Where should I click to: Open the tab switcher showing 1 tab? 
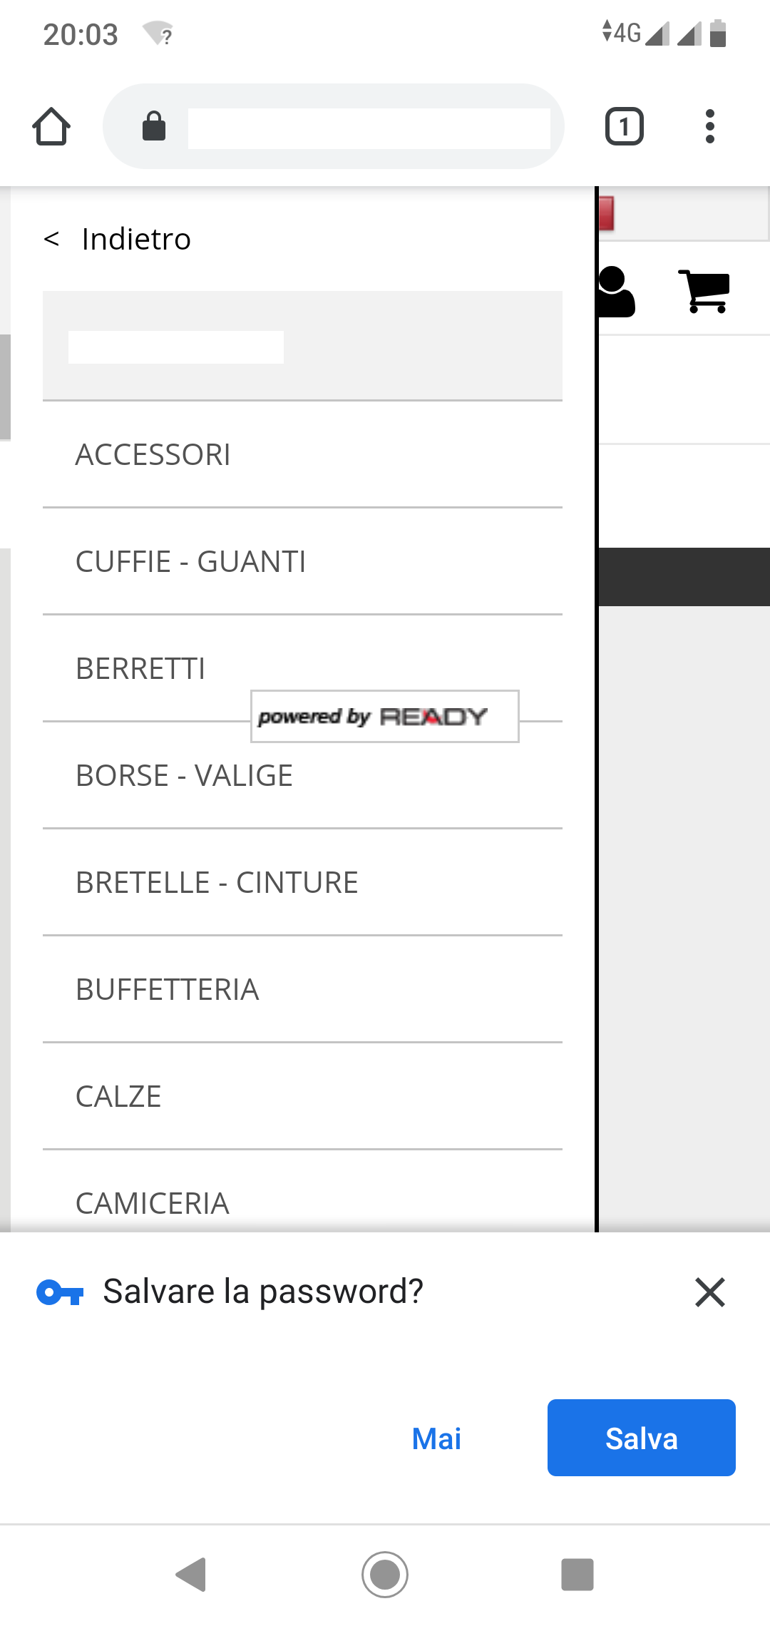click(624, 127)
